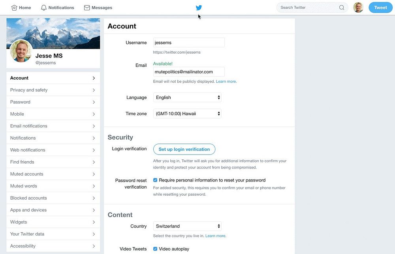This screenshot has height=254, width=395.
Task: Click the Content section heading
Action: click(120, 215)
